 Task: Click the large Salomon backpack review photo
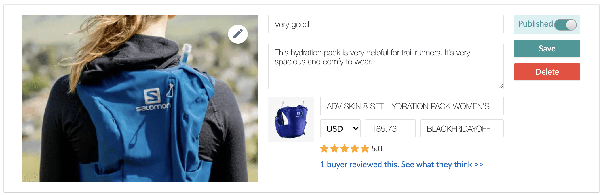140,113
